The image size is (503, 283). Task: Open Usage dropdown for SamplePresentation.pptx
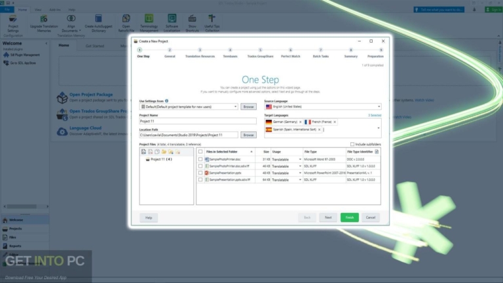(300, 173)
